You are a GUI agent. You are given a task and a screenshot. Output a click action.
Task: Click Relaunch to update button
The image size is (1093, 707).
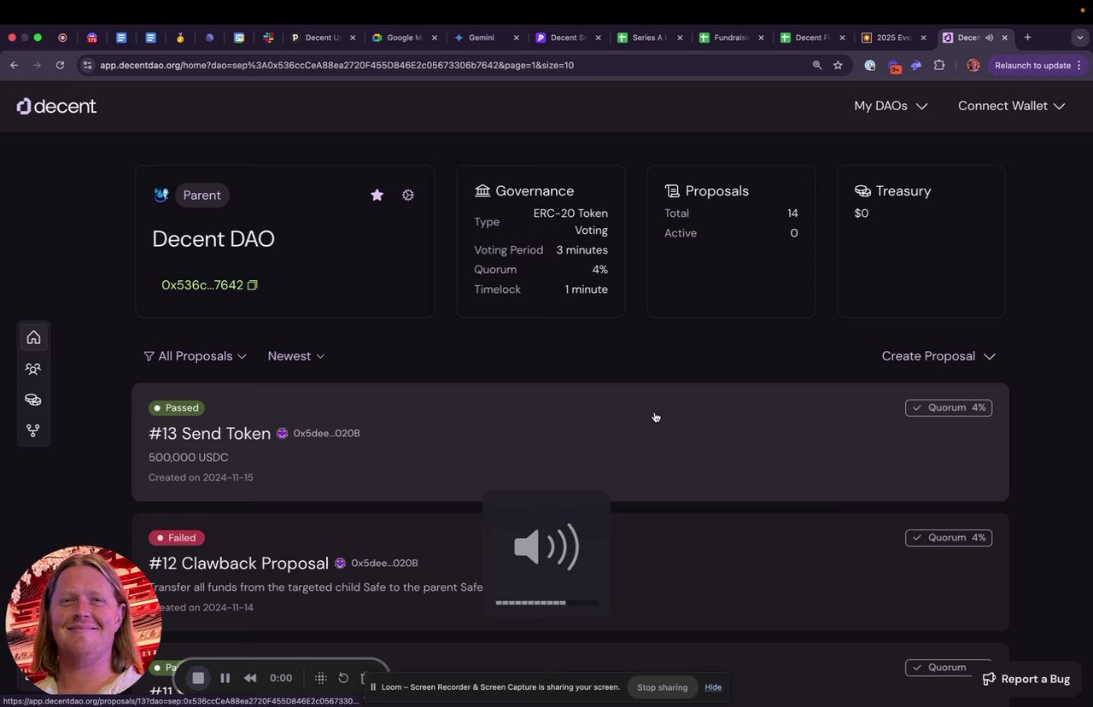click(1038, 65)
